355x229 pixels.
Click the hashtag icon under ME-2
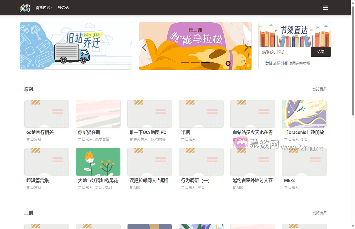point(286,187)
